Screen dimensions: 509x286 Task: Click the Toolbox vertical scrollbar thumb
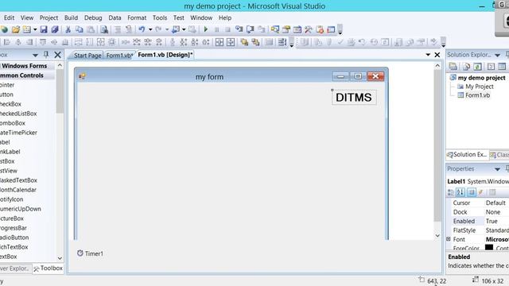(x=60, y=91)
